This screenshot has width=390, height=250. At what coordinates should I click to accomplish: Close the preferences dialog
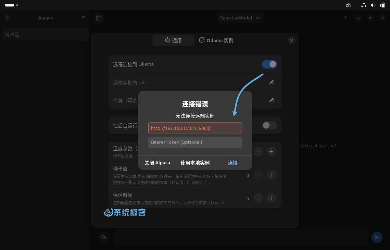[x=292, y=40]
